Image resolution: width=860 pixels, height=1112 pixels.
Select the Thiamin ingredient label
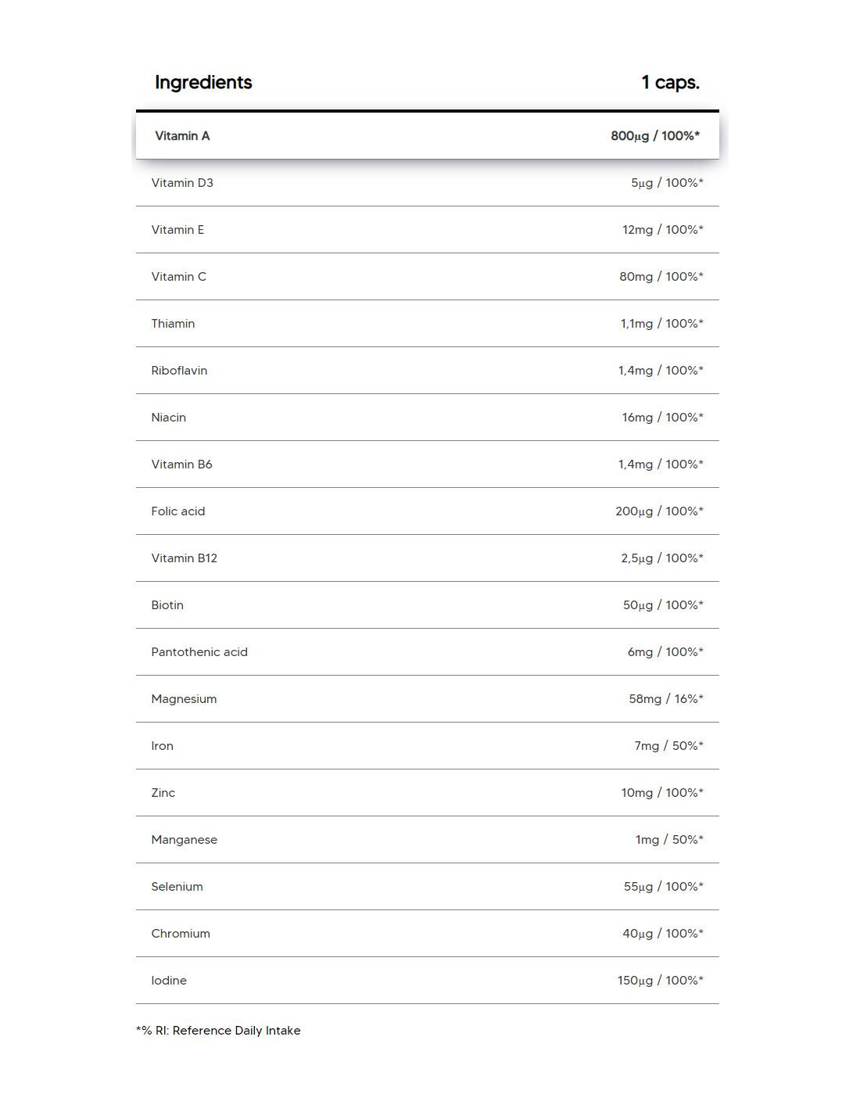(x=173, y=324)
